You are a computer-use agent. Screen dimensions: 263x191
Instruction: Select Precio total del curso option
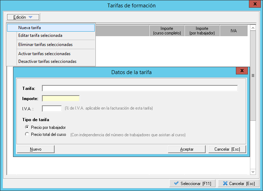27,134
